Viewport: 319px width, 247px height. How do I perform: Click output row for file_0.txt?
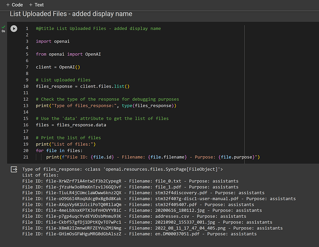click(x=130, y=181)
